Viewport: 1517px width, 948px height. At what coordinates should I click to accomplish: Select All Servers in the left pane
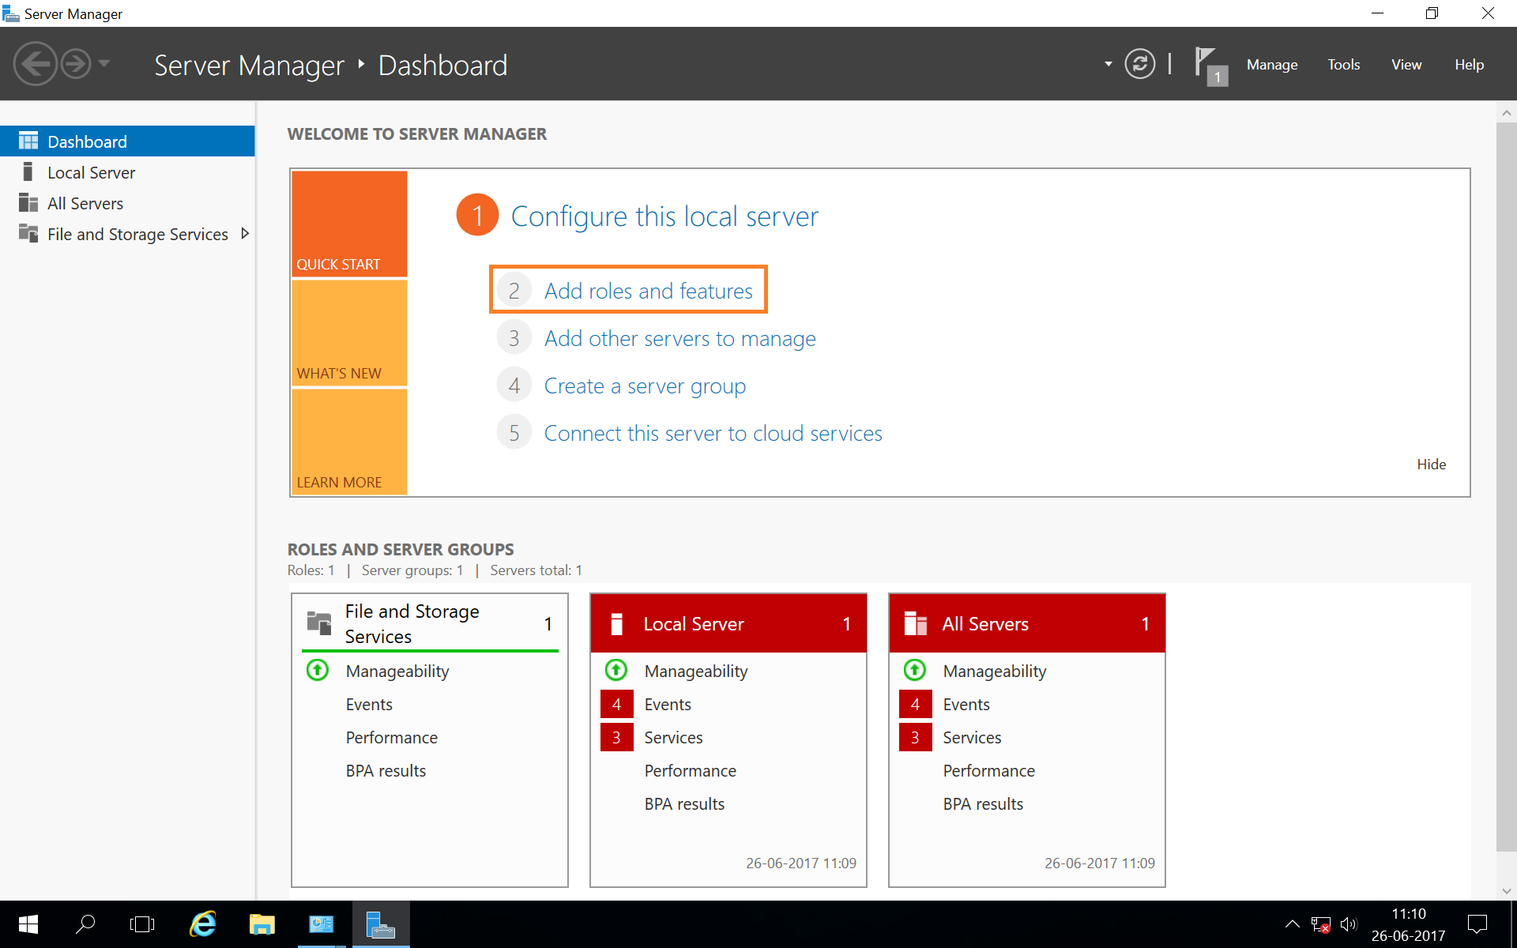coord(127,203)
